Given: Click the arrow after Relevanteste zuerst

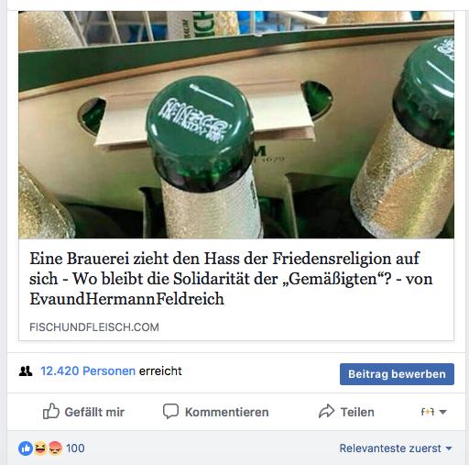Looking at the screenshot, I should 449,448.
